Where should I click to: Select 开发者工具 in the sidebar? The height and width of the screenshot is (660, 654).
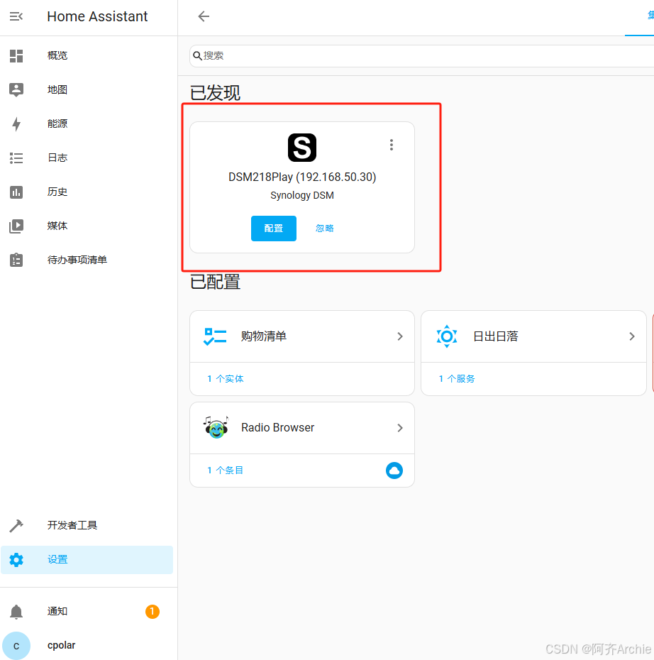click(87, 525)
